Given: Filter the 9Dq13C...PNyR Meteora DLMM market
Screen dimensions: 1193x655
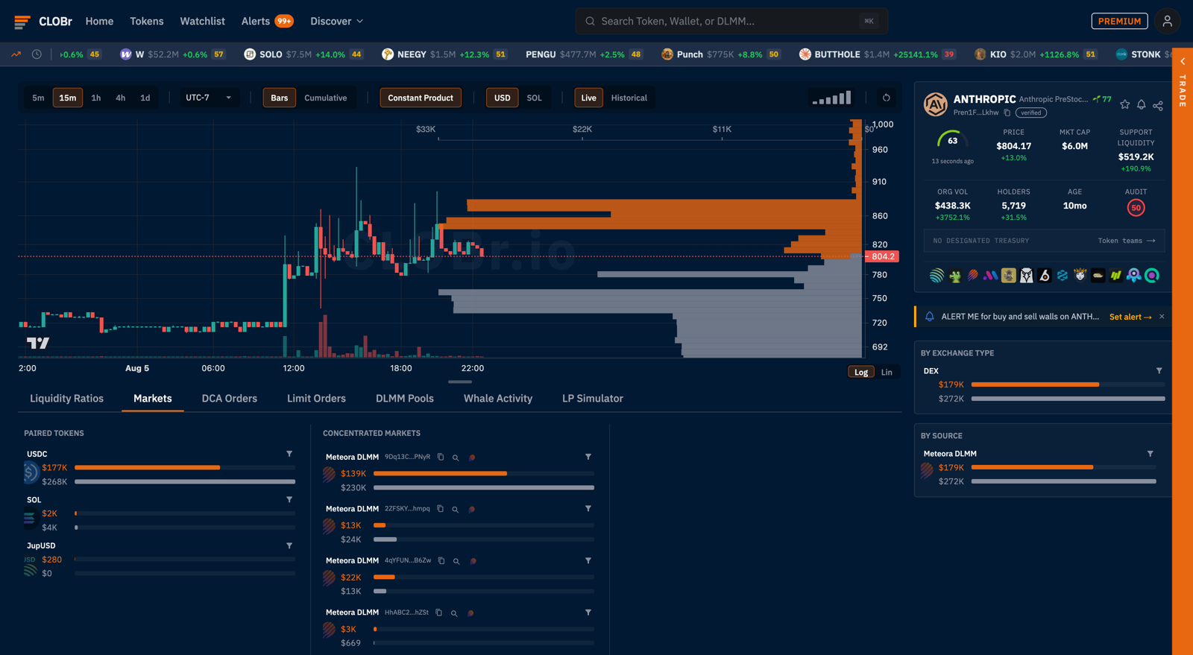Looking at the screenshot, I should tap(588, 457).
